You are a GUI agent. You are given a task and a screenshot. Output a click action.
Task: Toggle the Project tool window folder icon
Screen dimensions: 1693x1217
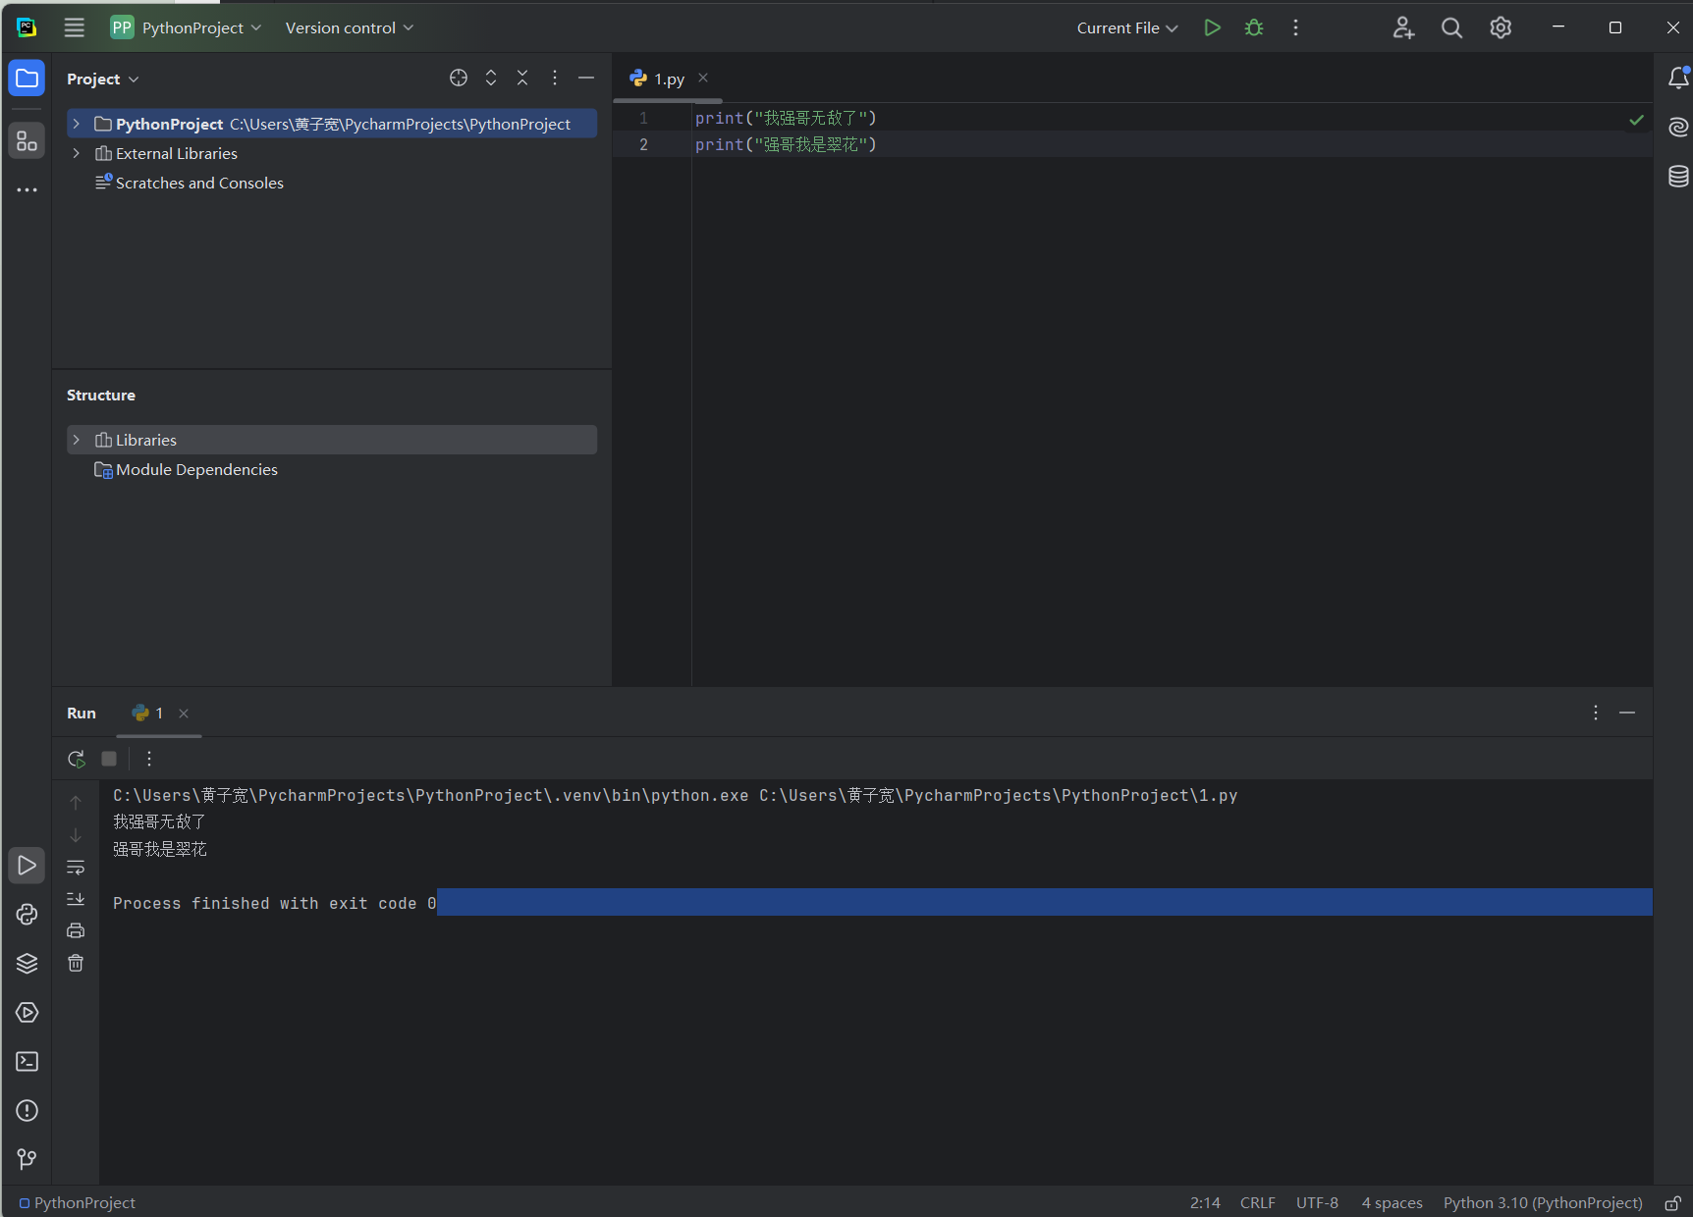[x=27, y=79]
